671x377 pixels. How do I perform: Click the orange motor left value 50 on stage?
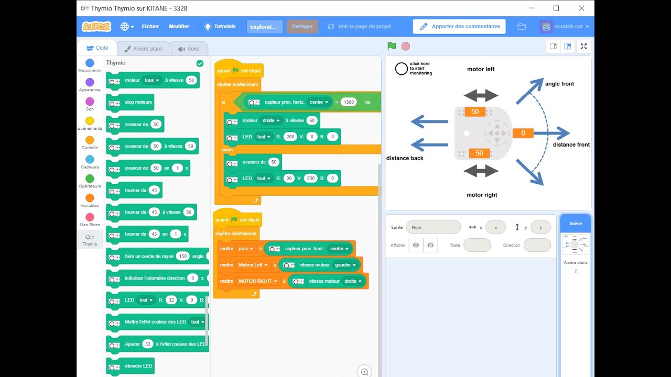click(x=475, y=112)
